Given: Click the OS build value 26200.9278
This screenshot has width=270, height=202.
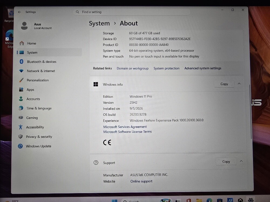Looking at the screenshot, I should pyautogui.click(x=138, y=114).
